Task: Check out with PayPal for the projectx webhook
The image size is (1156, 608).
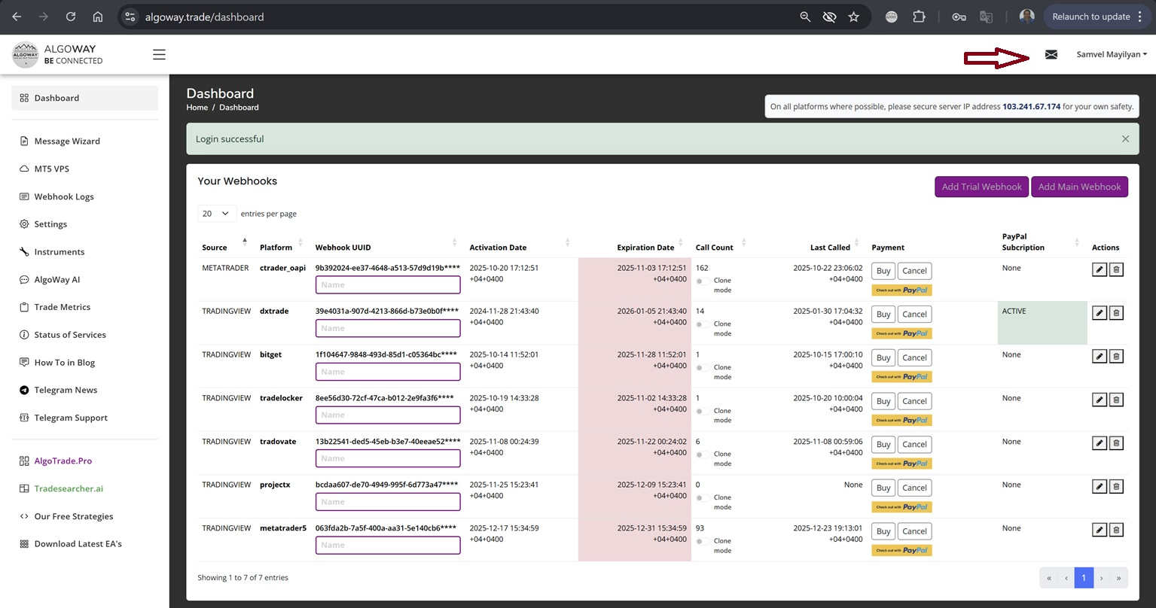Action: 901,506
